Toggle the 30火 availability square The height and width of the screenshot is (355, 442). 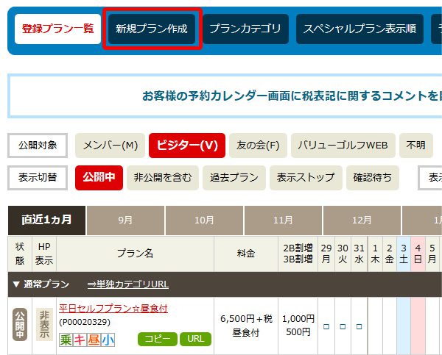[x=343, y=326]
